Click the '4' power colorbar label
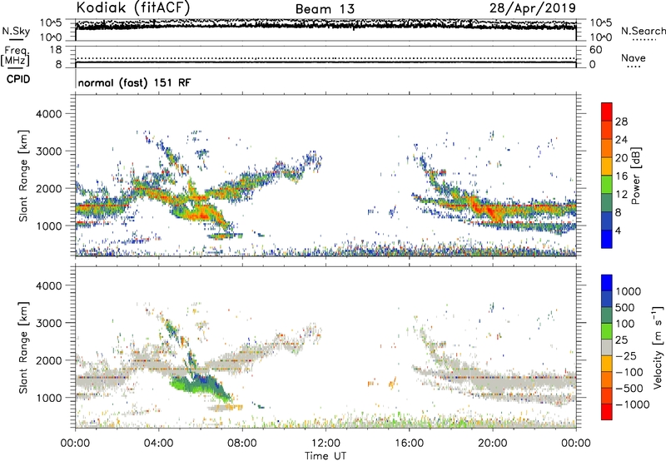 pyautogui.click(x=618, y=230)
